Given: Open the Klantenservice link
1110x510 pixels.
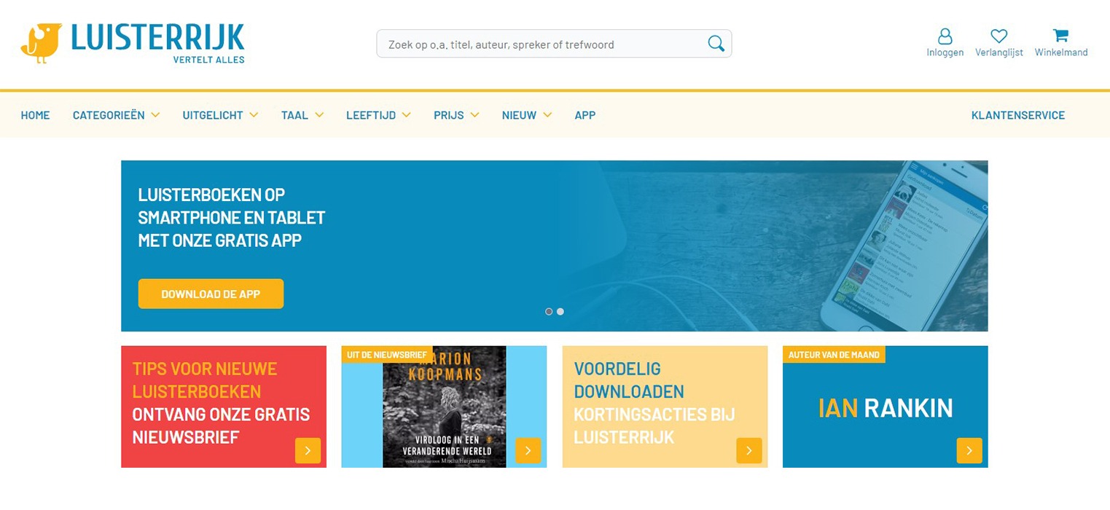Looking at the screenshot, I should pyautogui.click(x=1017, y=115).
